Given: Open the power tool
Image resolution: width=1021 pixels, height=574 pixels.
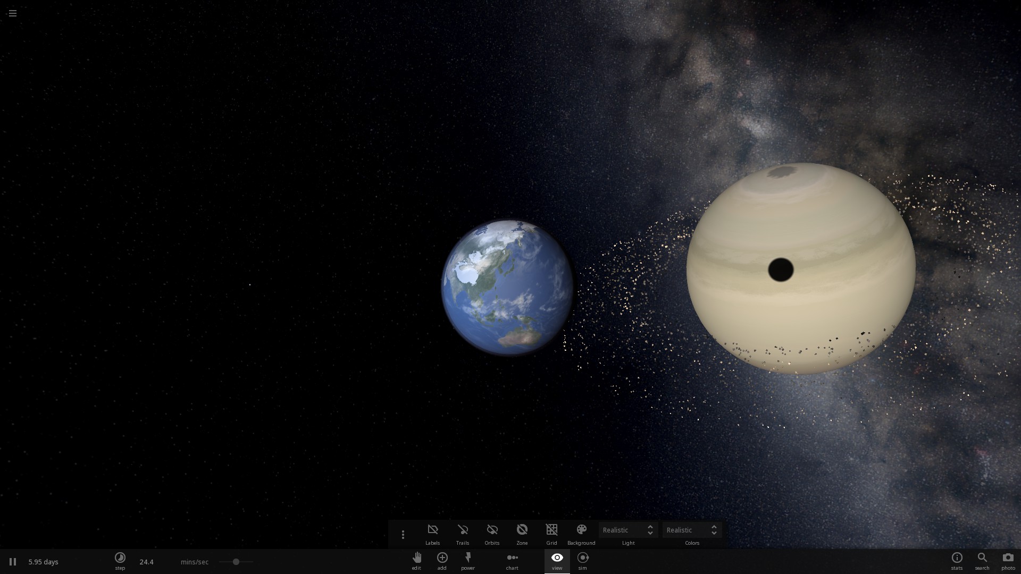Looking at the screenshot, I should point(468,558).
